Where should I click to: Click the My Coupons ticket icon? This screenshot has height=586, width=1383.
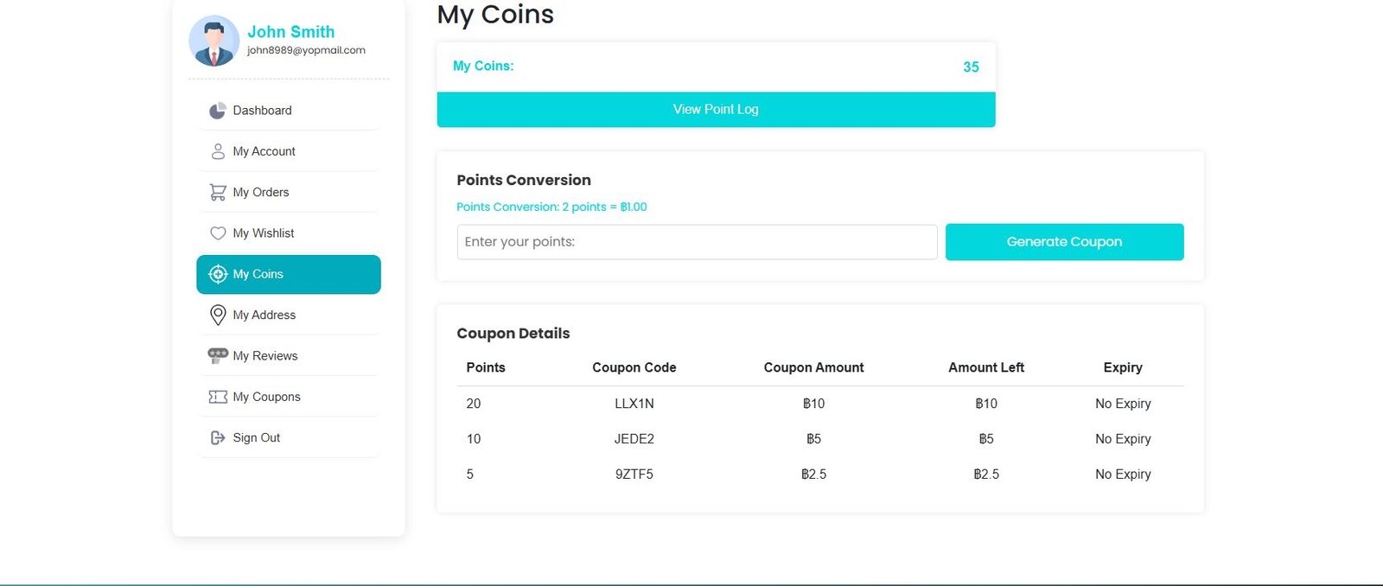[x=218, y=397]
